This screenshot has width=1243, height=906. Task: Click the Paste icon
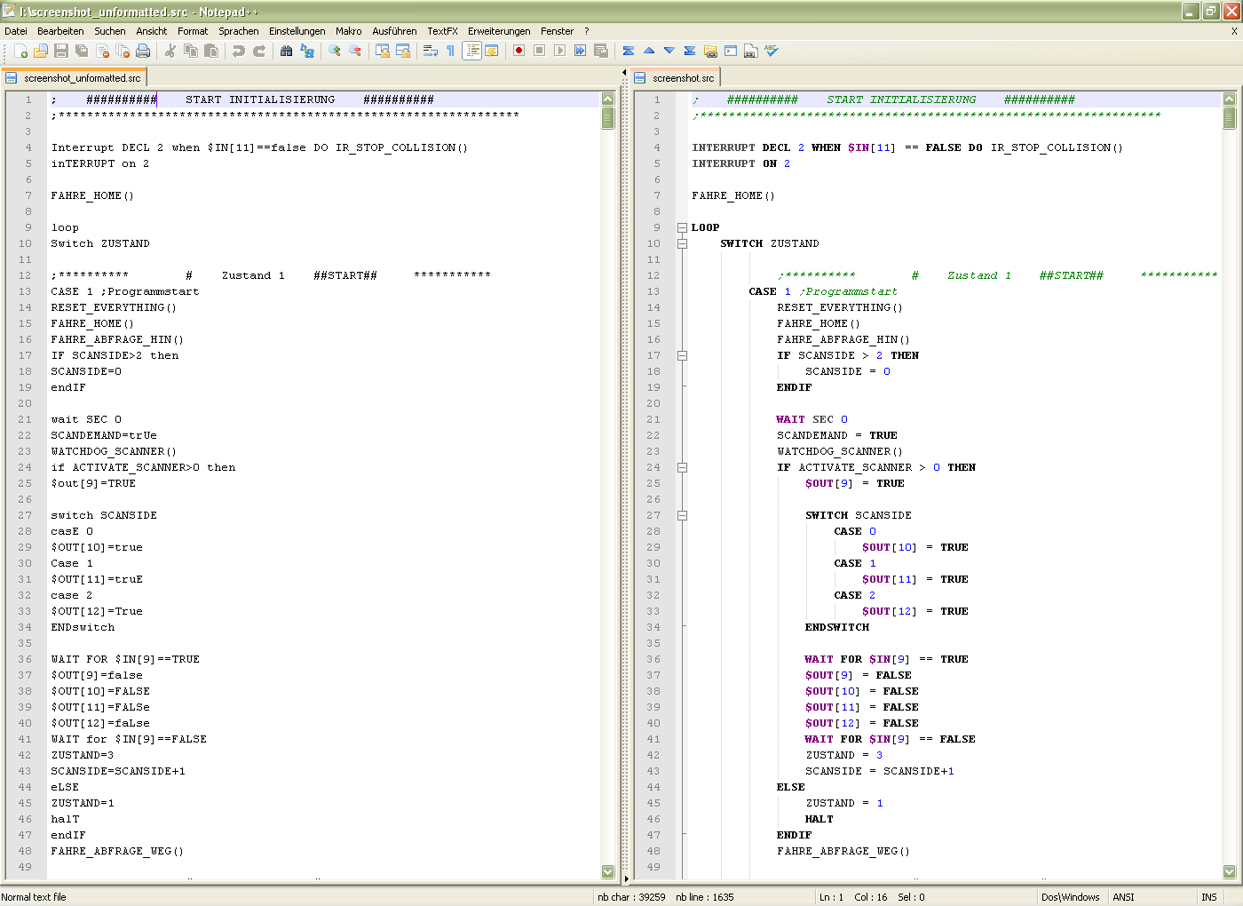pos(211,52)
